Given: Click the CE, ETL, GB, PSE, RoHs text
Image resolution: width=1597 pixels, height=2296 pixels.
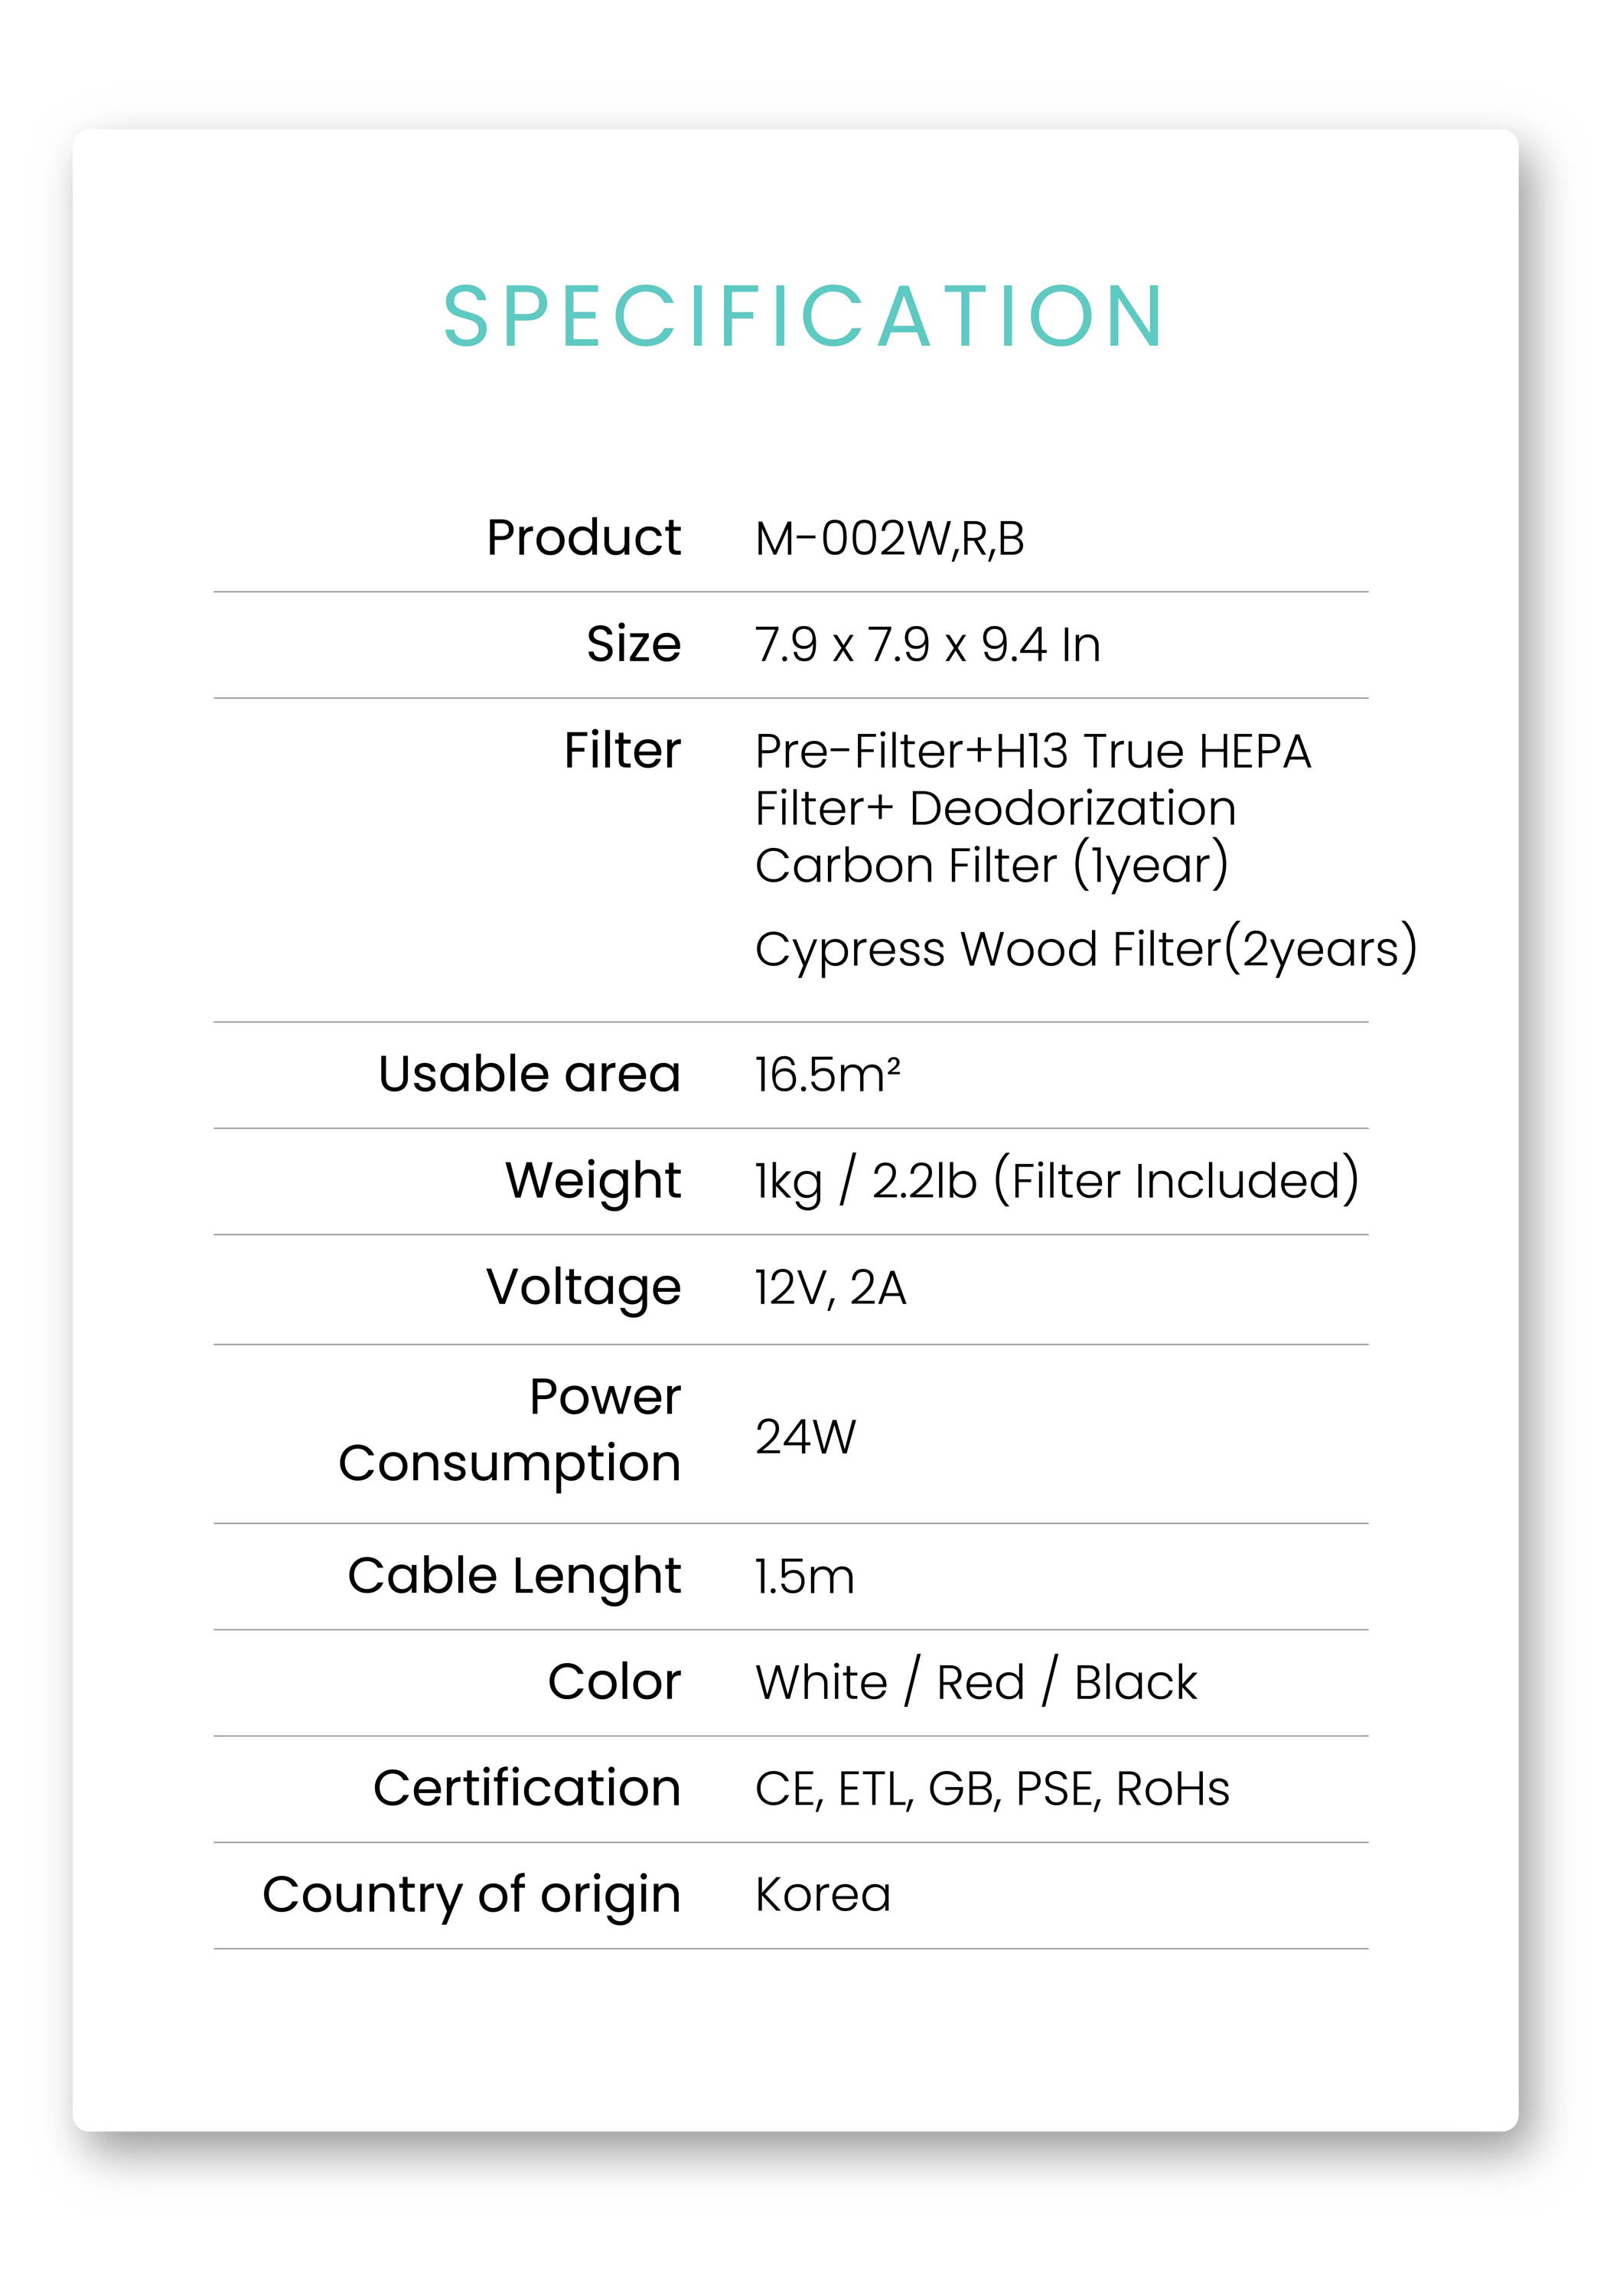Looking at the screenshot, I should (x=992, y=1790).
